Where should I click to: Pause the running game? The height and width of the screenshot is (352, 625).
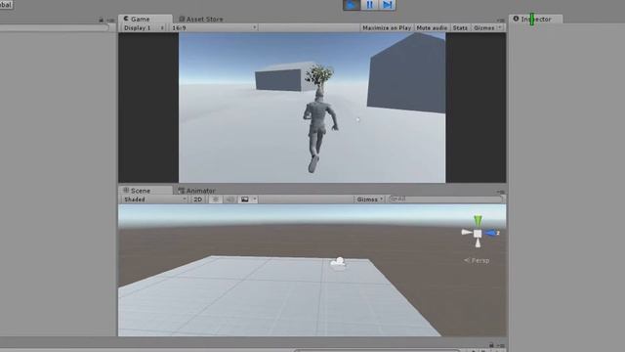[x=369, y=5]
